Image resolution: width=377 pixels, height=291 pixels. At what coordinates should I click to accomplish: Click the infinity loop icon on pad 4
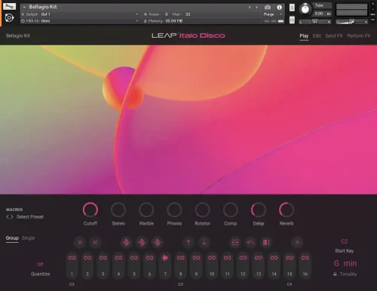118,258
